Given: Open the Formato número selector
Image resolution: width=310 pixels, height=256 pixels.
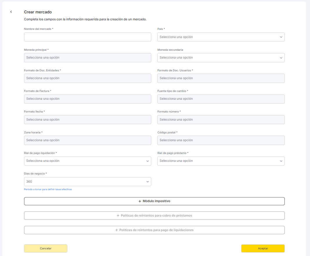Looking at the screenshot, I should pos(221,120).
